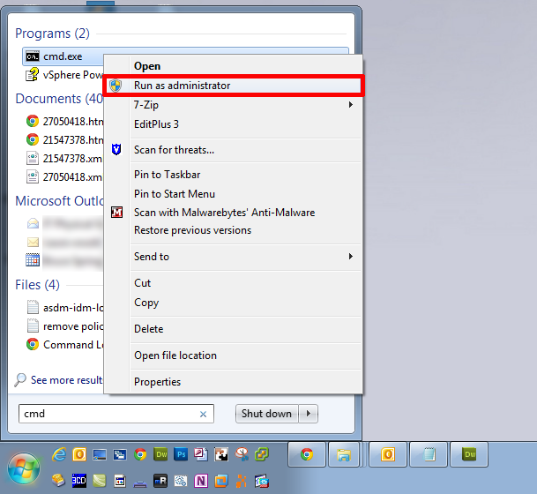Click the blue shield Scan for threats icon
Screen dimensions: 537x494
(116, 149)
